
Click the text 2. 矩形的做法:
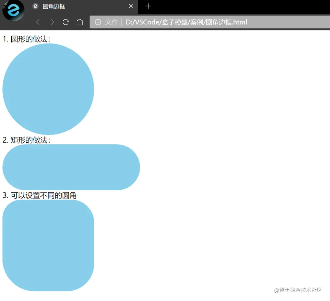pyautogui.click(x=27, y=140)
